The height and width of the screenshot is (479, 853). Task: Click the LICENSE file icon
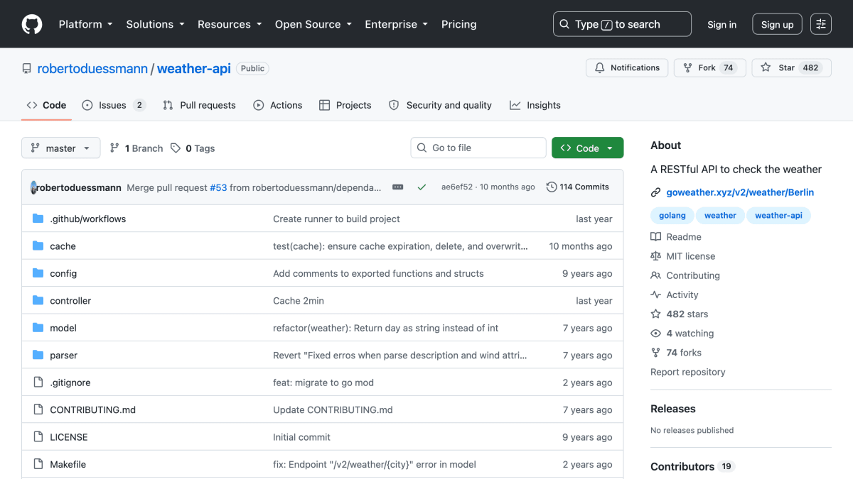pos(38,437)
